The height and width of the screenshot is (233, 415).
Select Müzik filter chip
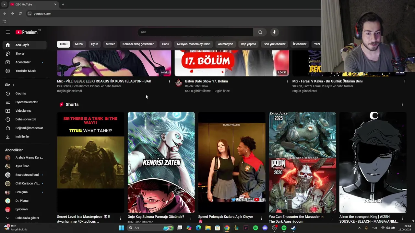pos(79,44)
